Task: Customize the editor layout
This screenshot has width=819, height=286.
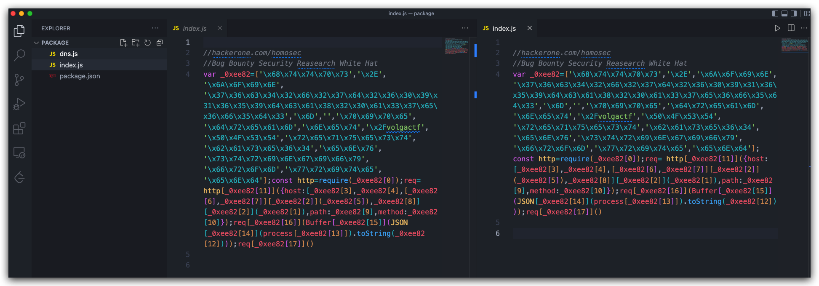Action: click(807, 13)
